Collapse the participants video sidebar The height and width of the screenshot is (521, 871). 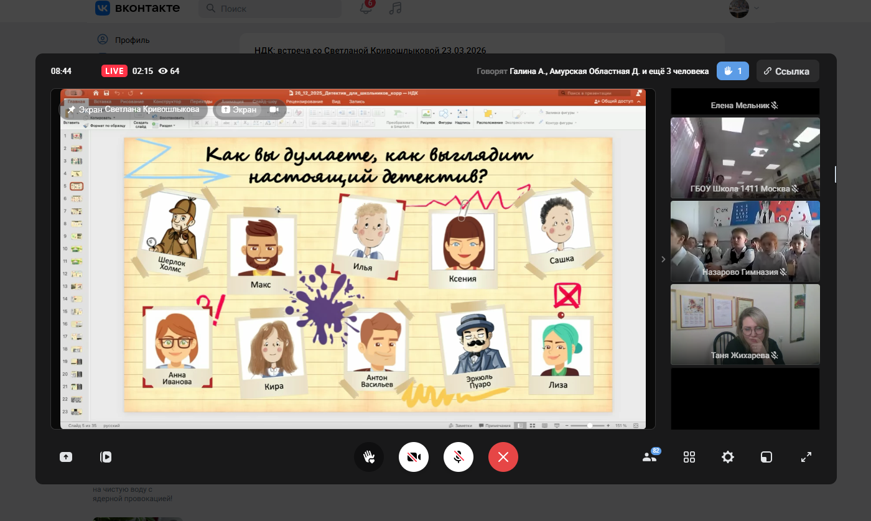tap(663, 259)
